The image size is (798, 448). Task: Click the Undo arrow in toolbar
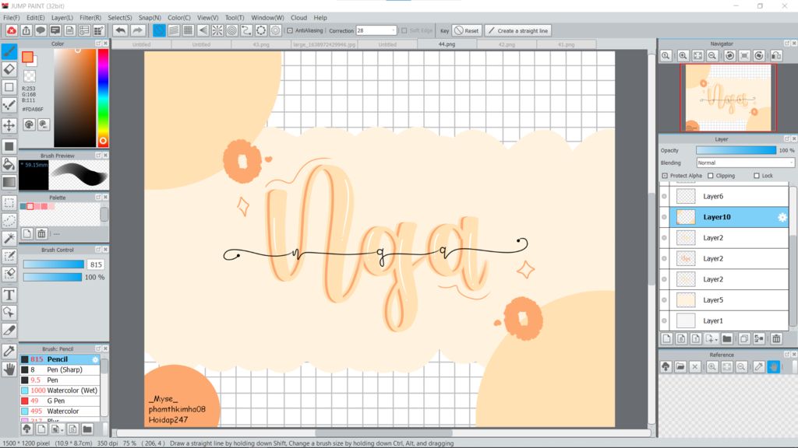[x=120, y=30]
